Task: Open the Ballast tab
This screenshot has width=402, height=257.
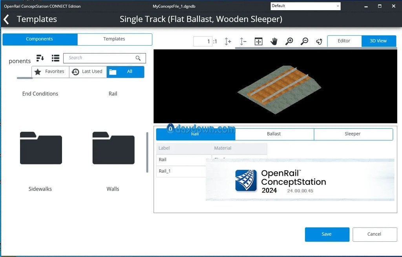Action: tap(274, 134)
